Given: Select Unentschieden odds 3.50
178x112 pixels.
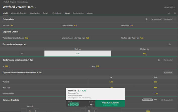Looking at the screenshot, I should point(69,25).
